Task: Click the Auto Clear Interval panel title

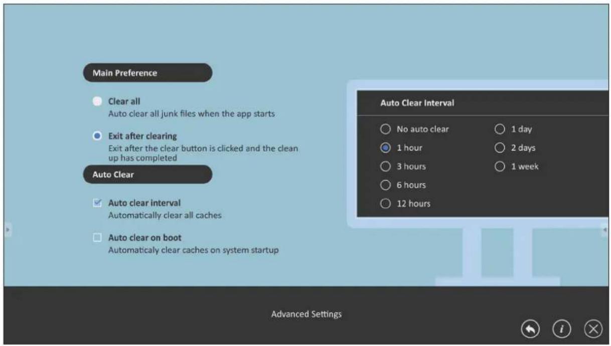Action: tap(417, 103)
